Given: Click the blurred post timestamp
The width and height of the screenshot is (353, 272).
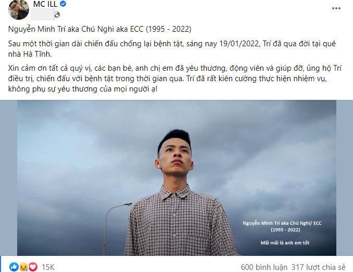Looking at the screenshot, I should pos(42,15).
